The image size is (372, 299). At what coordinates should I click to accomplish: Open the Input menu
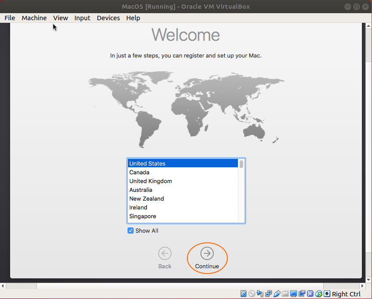point(82,18)
